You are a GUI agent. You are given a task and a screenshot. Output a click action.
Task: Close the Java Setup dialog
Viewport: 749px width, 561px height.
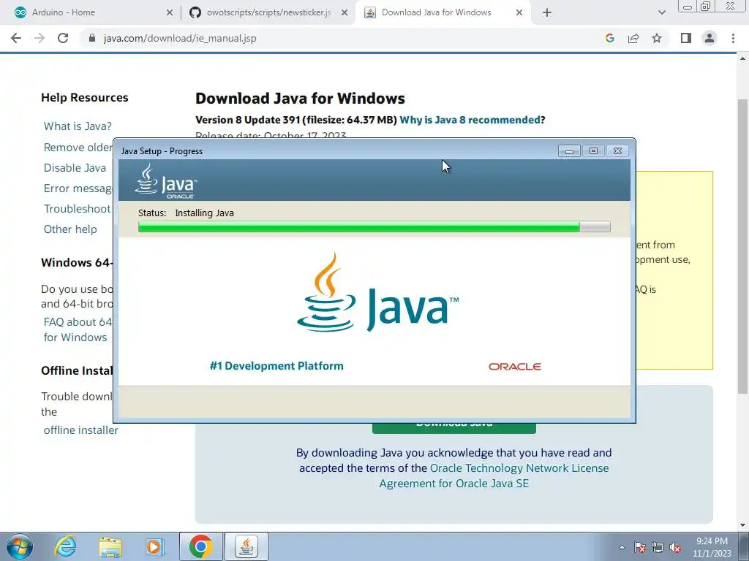(617, 150)
